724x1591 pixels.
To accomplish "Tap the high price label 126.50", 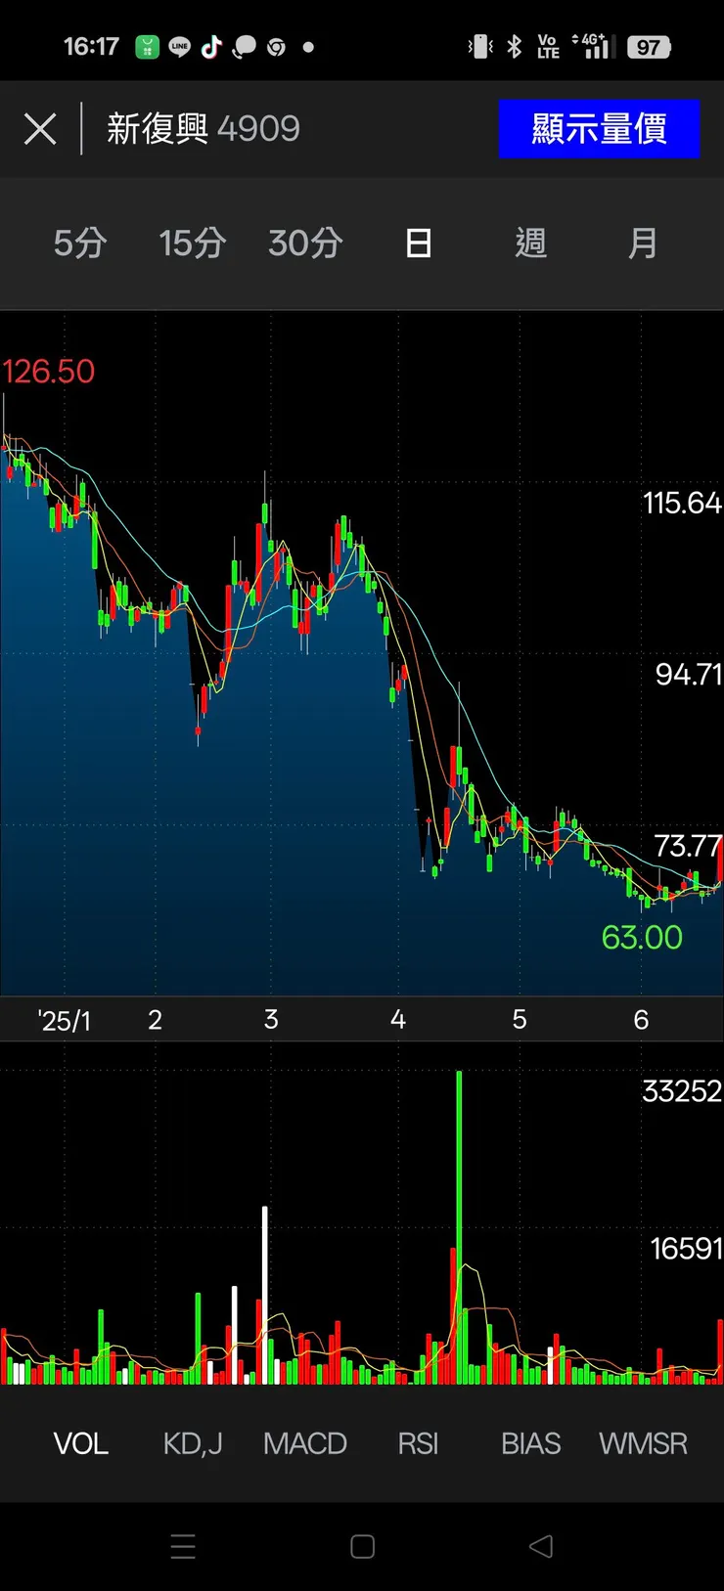I will point(49,372).
